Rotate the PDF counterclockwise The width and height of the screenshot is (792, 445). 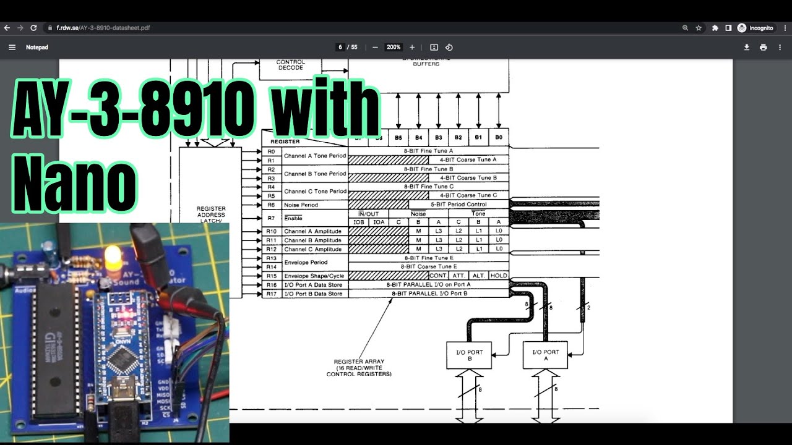449,47
